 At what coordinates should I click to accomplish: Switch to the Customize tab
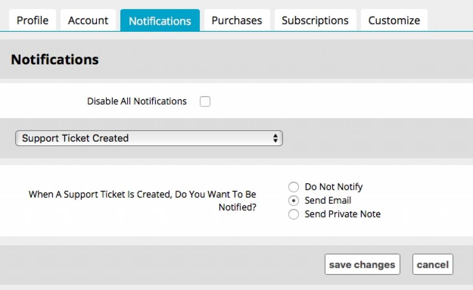point(394,20)
